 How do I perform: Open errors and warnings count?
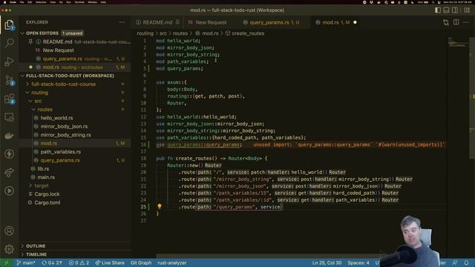(x=79, y=263)
